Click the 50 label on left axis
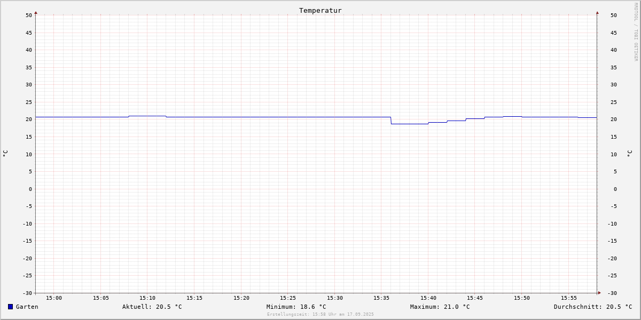Screen dimensions: 641x320 click(x=29, y=15)
